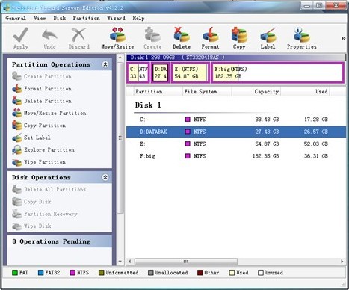
Task: Show more toolbar items via the chevron
Action: point(343,38)
